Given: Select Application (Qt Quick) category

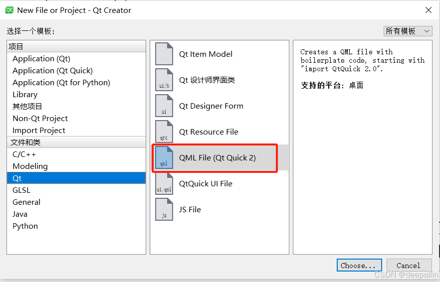Looking at the screenshot, I should (x=76, y=71).
